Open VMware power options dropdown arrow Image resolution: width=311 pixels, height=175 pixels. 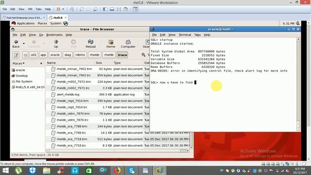pyautogui.click(x=63, y=9)
